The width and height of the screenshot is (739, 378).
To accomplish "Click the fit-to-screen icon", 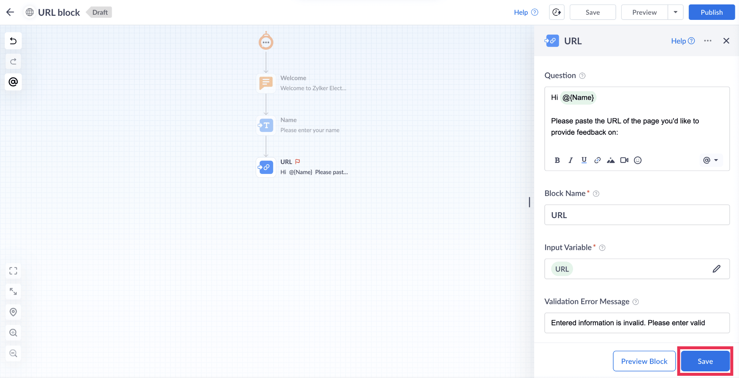I will (x=13, y=271).
